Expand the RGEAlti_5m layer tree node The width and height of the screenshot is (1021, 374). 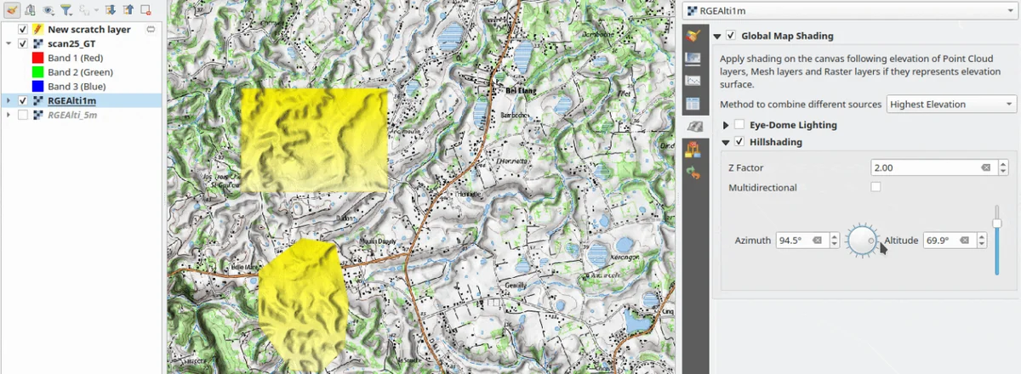9,115
